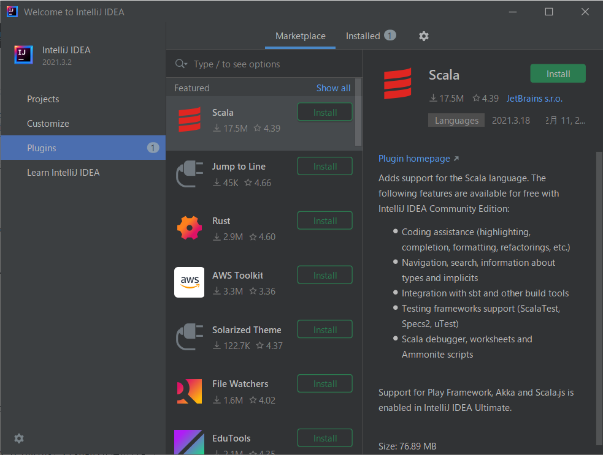Click the search magnifier icon
603x455 pixels.
(x=181, y=64)
